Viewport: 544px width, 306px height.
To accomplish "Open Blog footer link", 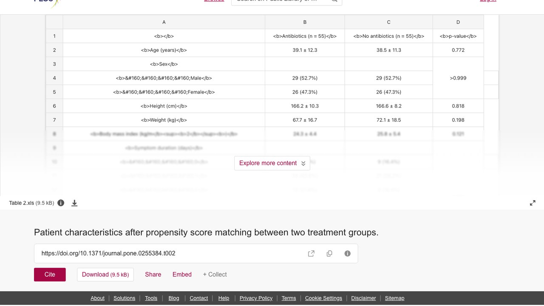I will click(174, 298).
